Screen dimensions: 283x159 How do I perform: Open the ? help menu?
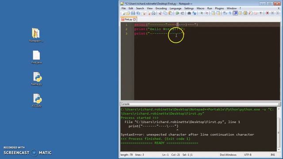240,8
